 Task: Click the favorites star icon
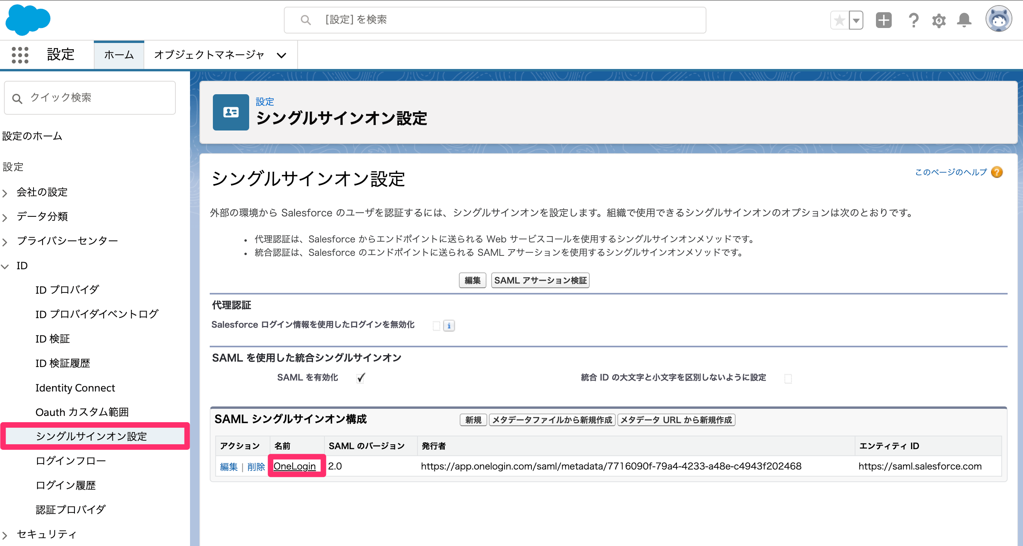click(x=840, y=20)
